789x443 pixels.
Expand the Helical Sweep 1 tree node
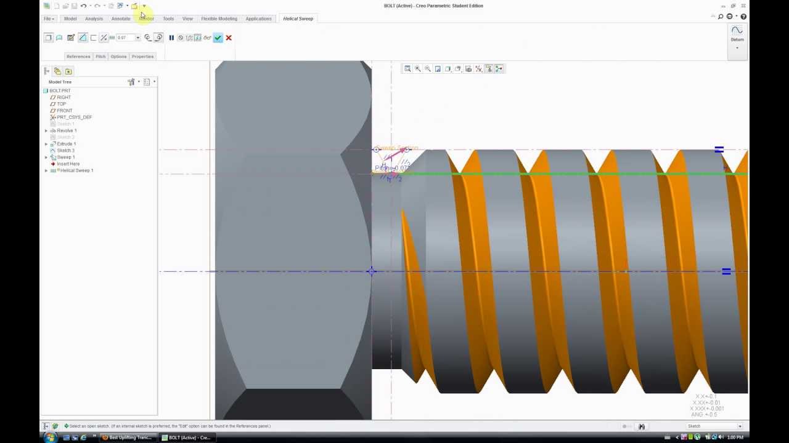pyautogui.click(x=46, y=170)
